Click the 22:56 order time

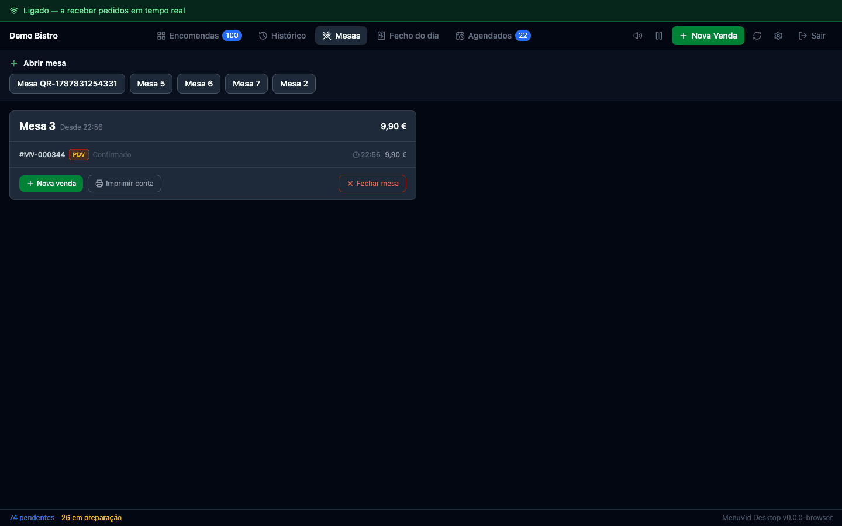[x=367, y=155]
